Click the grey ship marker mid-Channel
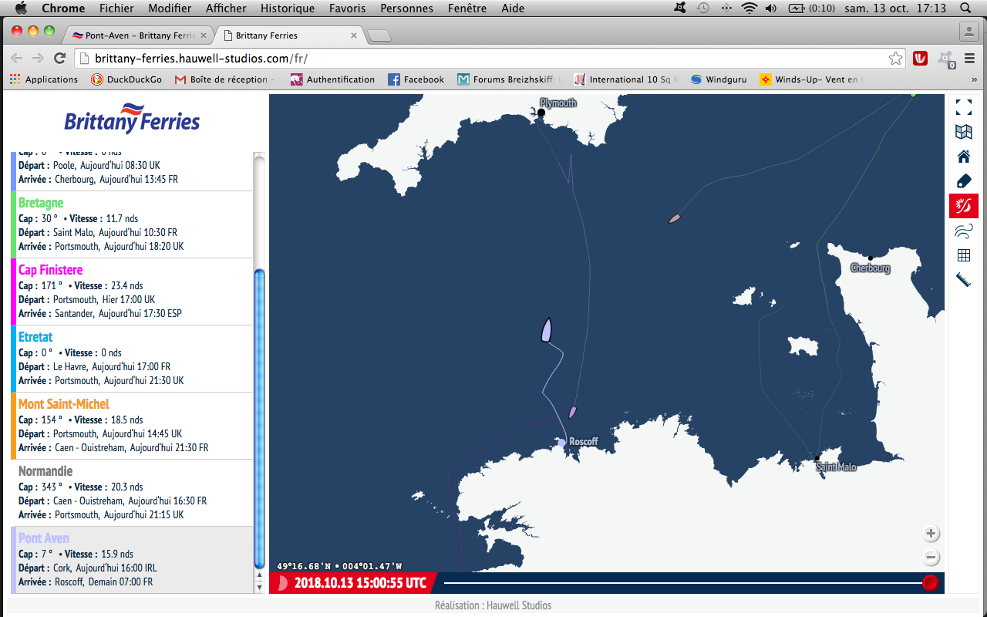Viewport: 987px width, 617px height. point(675,219)
